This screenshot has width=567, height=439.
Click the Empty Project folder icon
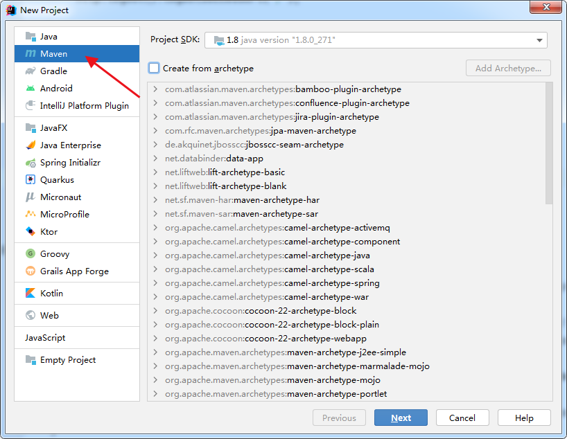tap(30, 360)
